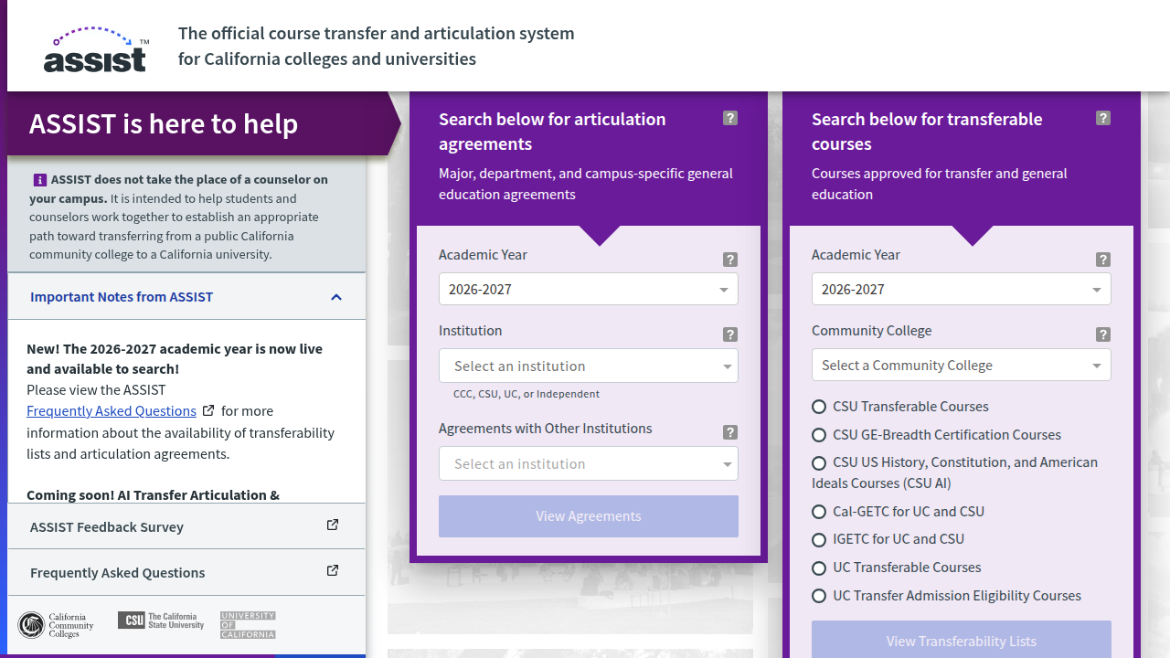Click help icon next to Institution
This screenshot has width=1170, height=658.
[x=730, y=334]
